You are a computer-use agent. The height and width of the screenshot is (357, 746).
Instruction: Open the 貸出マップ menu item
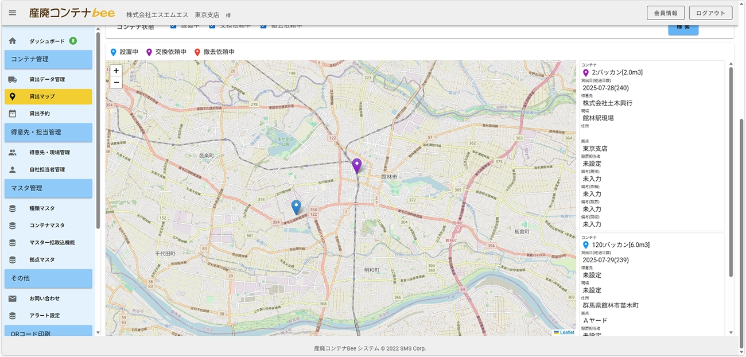tap(48, 96)
